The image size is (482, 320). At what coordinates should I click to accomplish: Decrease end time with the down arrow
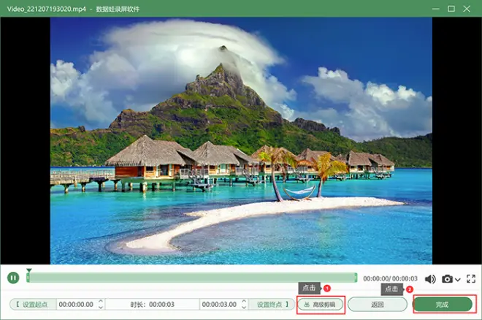tap(244, 307)
